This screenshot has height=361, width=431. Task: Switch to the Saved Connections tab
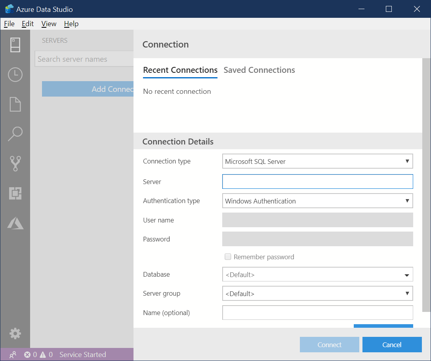click(x=259, y=70)
